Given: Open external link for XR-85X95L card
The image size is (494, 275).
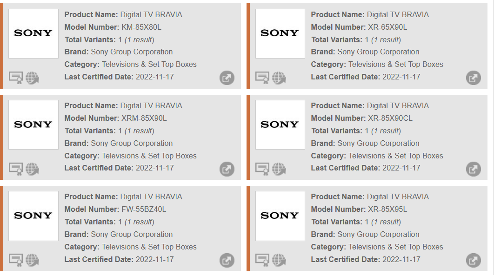Looking at the screenshot, I should (x=473, y=260).
